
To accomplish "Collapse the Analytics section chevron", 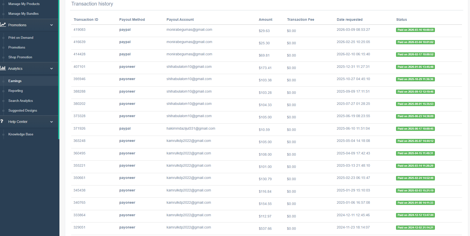I will 52,69.
